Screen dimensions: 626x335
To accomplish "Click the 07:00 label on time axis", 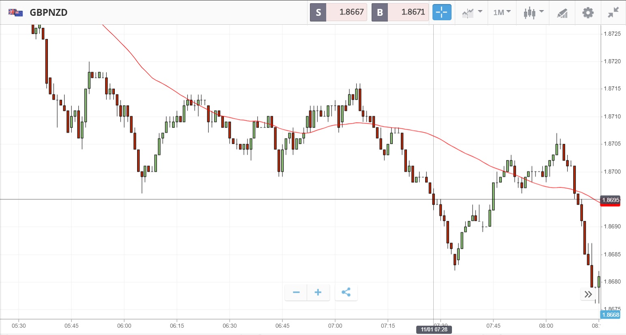I will click(335, 326).
